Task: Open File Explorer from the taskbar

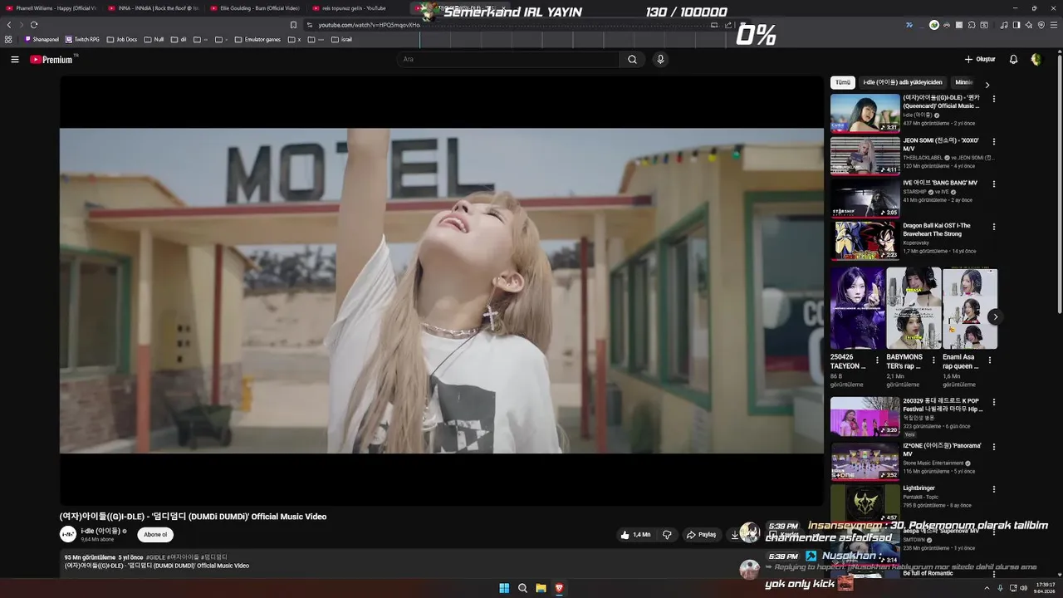Action: coord(541,588)
